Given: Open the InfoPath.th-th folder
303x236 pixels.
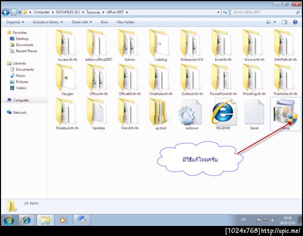Looking at the screenshot, I should point(285,46).
